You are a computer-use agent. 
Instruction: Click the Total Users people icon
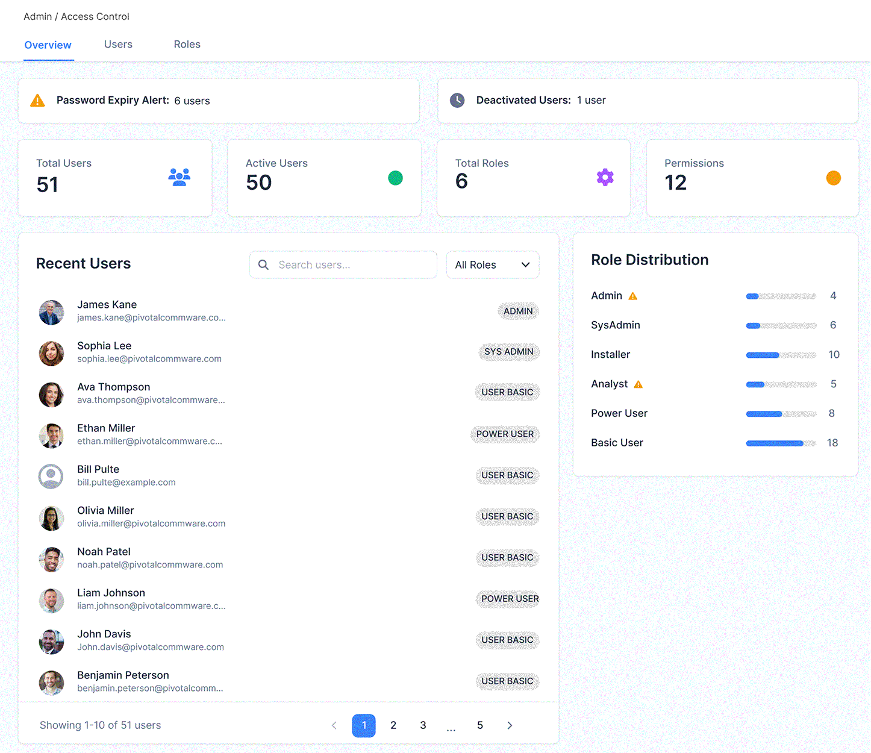(180, 177)
